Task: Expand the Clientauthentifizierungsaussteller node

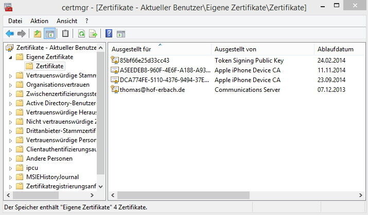Action: click(10, 150)
